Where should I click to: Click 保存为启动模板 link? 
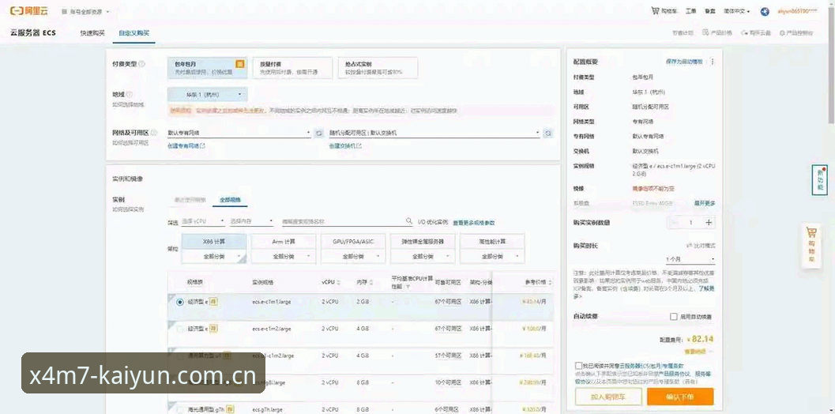click(x=684, y=62)
